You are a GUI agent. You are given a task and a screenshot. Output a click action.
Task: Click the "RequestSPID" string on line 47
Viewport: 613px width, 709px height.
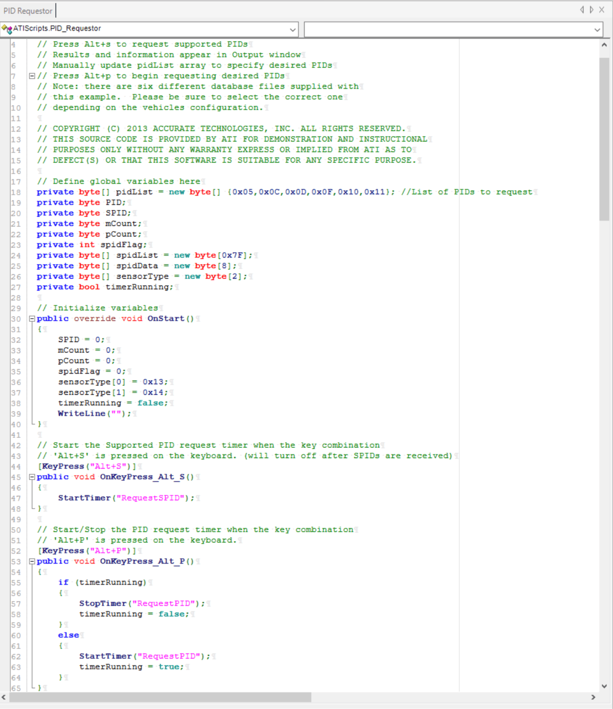[151, 498]
